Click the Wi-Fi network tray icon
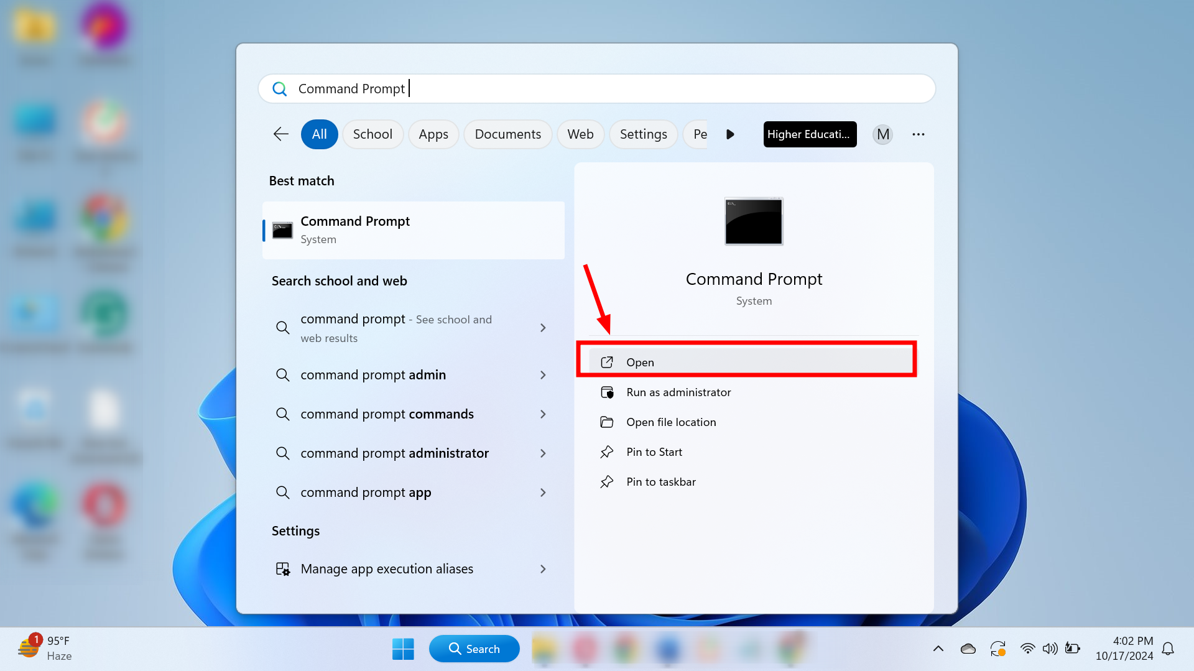This screenshot has width=1194, height=671. (x=1027, y=649)
